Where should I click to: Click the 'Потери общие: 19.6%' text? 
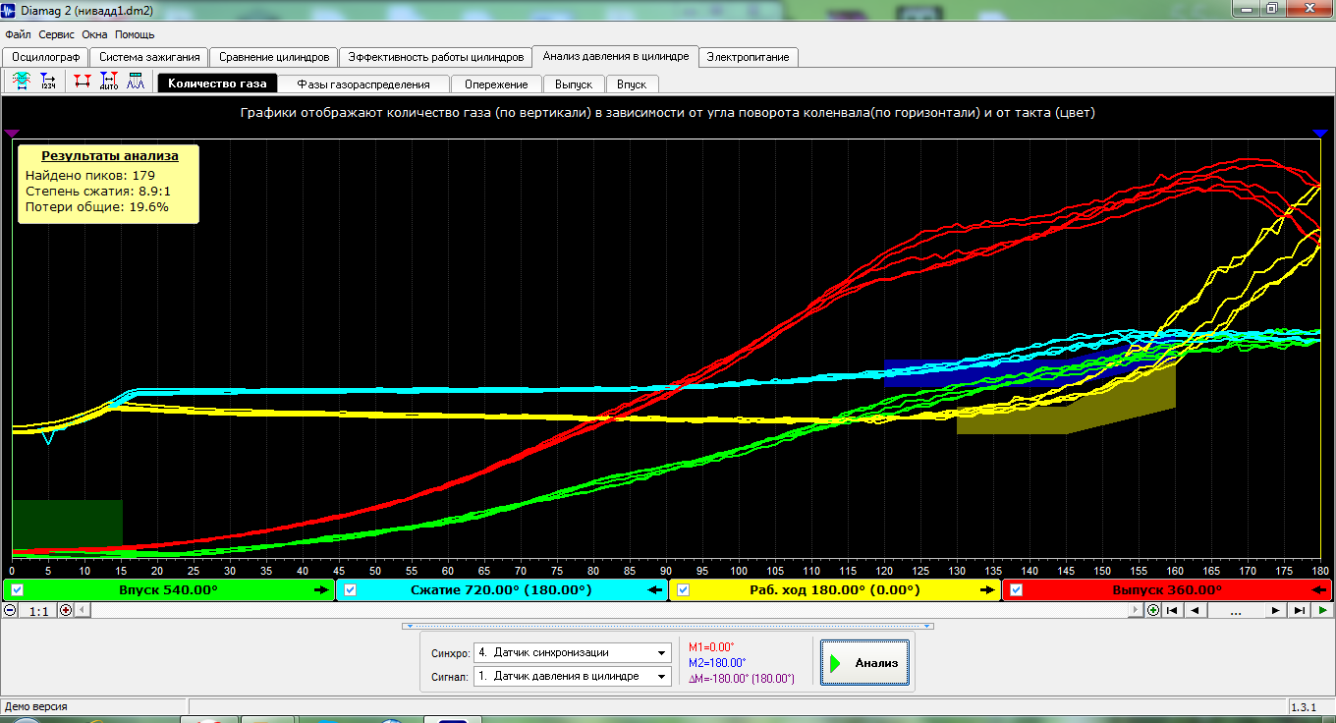pyautogui.click(x=97, y=206)
